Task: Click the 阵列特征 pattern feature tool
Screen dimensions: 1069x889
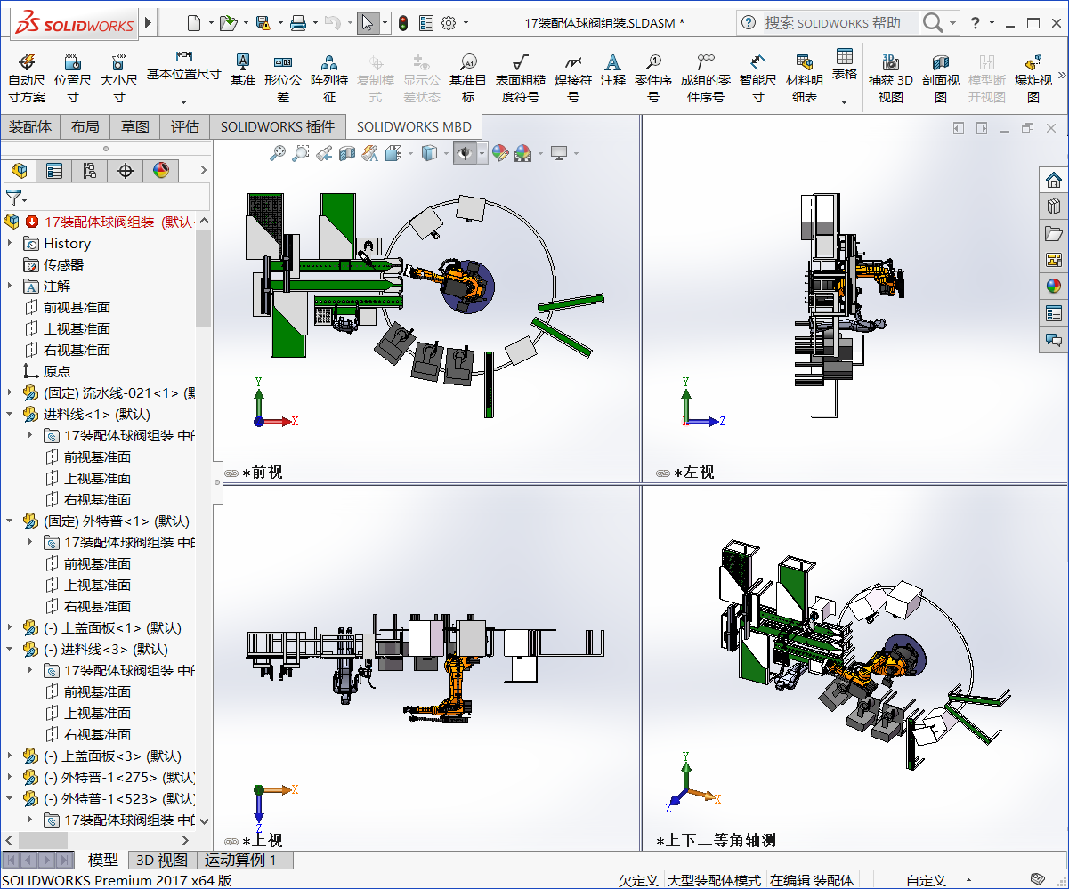Action: click(x=329, y=77)
